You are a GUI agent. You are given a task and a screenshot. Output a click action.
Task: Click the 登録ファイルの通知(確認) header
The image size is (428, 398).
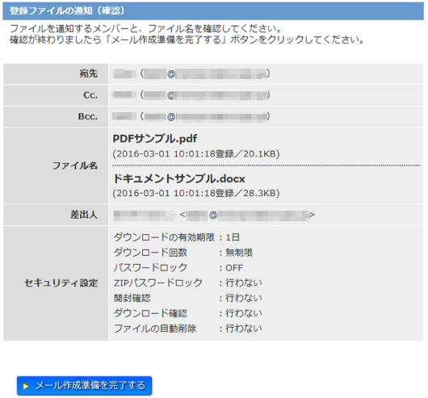[x=213, y=11]
